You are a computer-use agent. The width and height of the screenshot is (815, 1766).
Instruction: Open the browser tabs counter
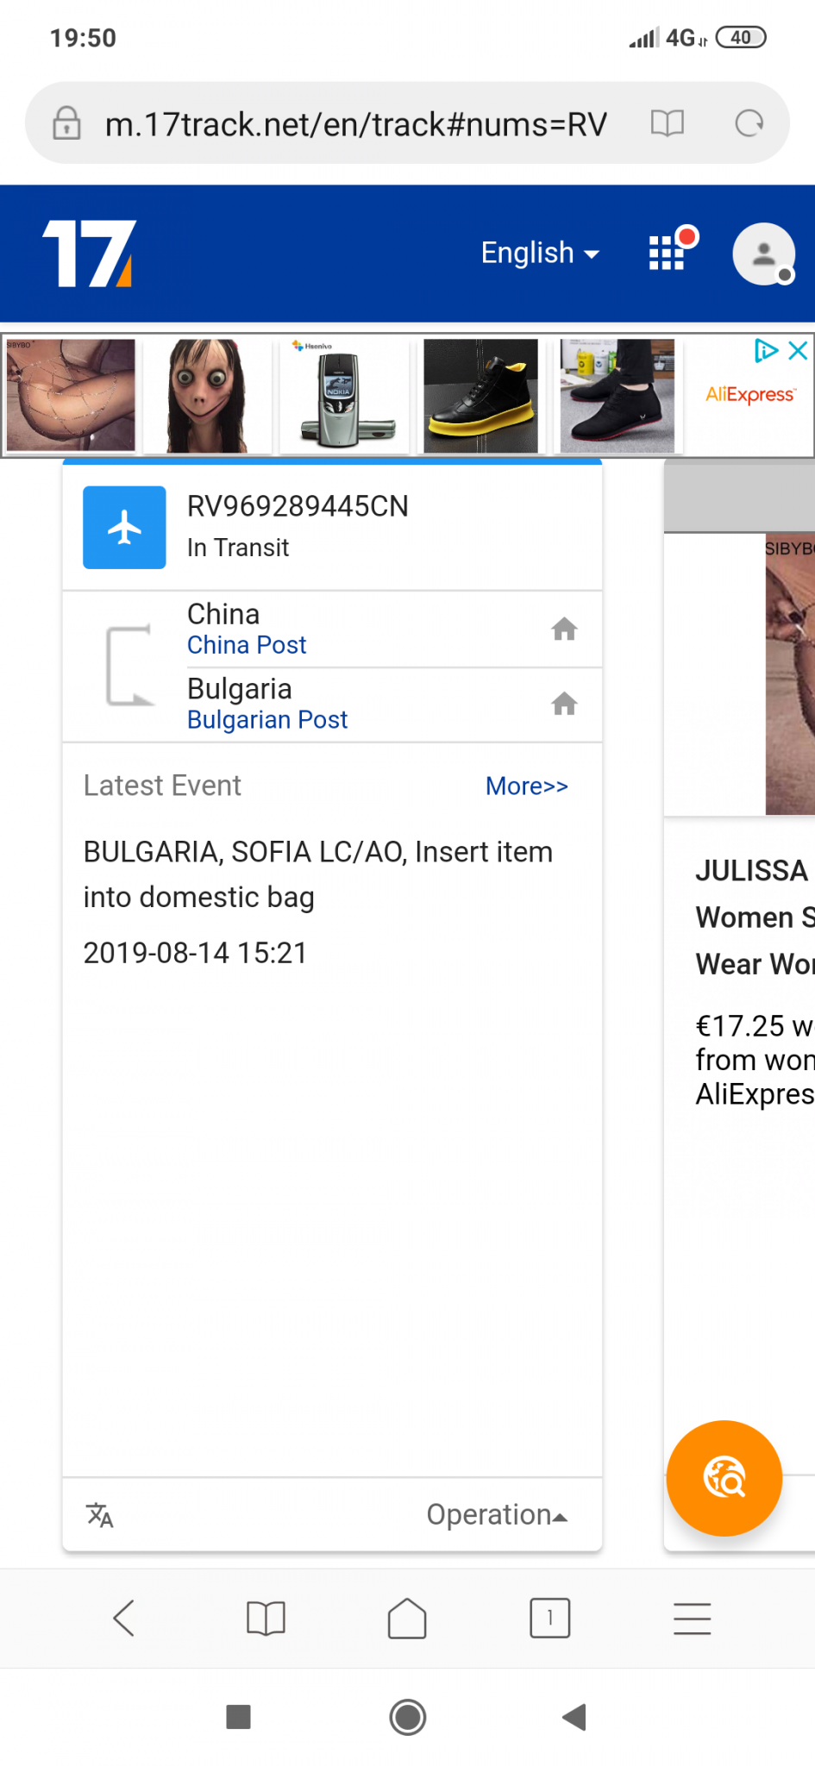click(x=549, y=1618)
